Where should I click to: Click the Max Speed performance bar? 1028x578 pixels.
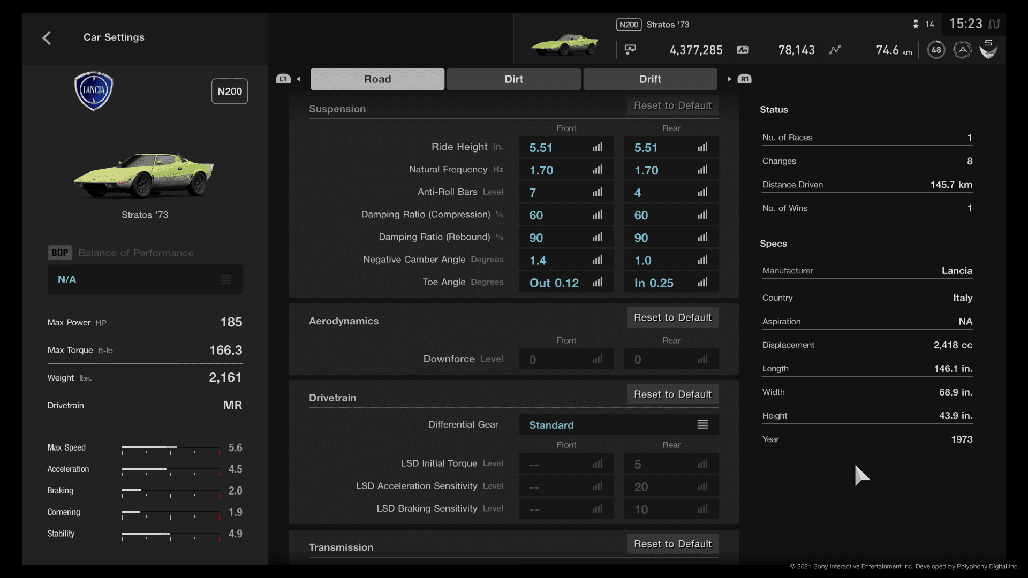coord(171,448)
